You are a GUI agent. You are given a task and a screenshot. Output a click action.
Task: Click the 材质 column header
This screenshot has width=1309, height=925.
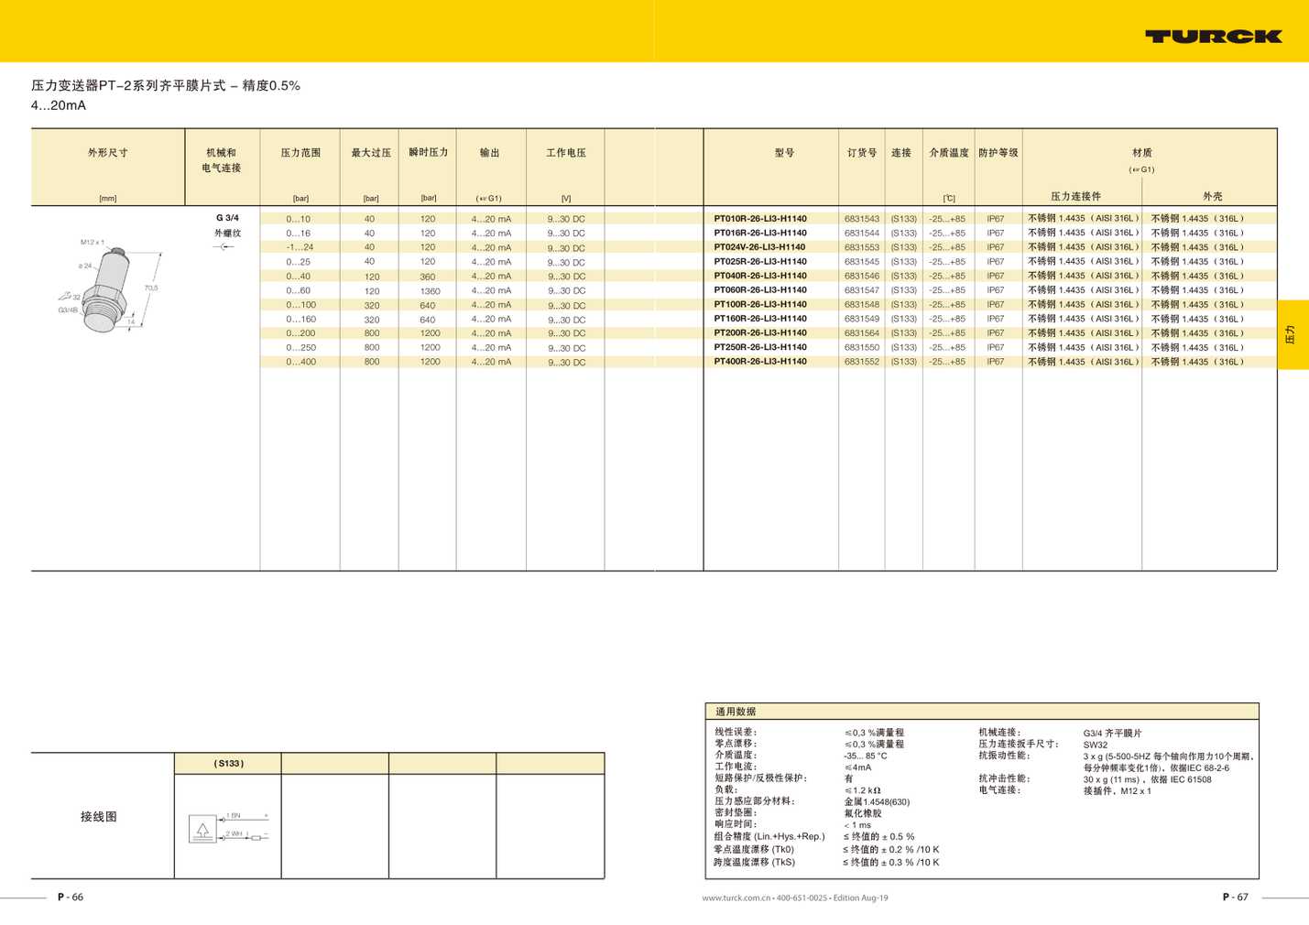(1142, 153)
